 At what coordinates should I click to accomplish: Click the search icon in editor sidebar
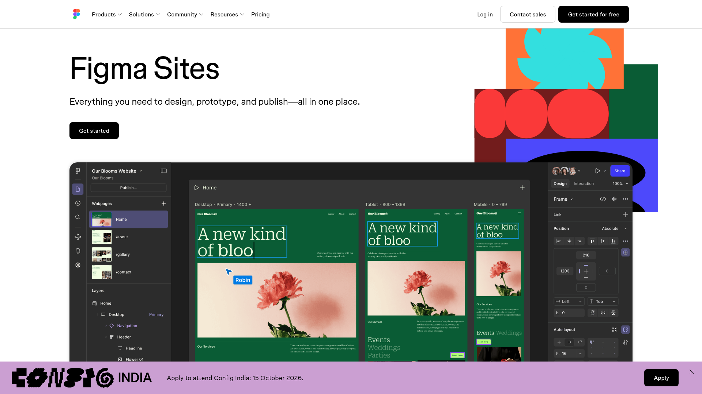pos(78,217)
